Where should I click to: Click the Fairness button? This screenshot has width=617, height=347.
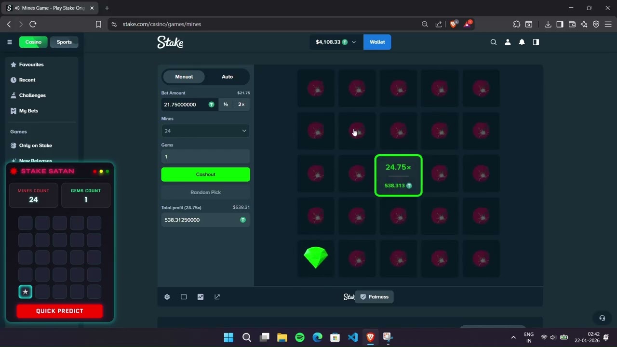coord(374,297)
